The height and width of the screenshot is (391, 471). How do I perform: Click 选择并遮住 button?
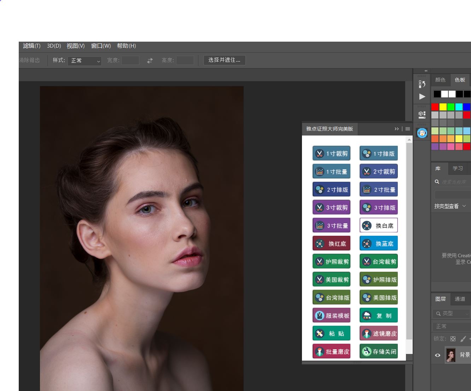point(224,60)
